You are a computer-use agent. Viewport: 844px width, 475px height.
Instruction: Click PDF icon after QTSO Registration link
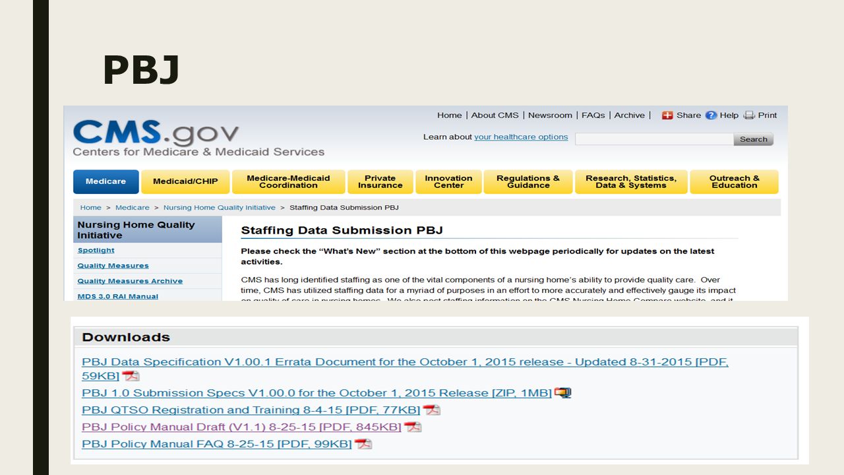point(431,410)
